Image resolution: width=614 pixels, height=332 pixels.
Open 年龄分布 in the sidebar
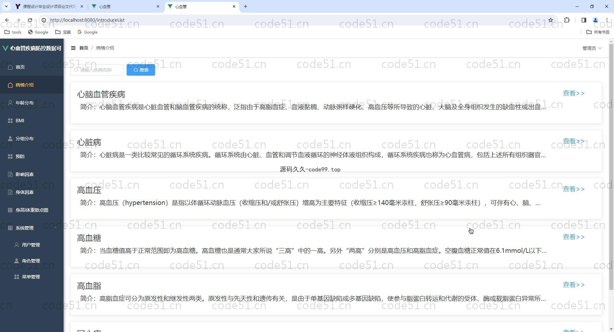(32, 103)
